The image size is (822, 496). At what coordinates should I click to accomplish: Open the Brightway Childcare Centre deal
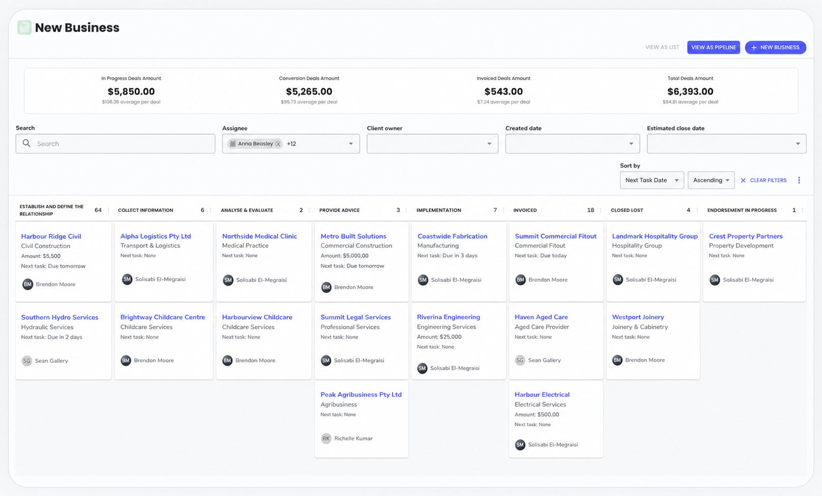[162, 317]
